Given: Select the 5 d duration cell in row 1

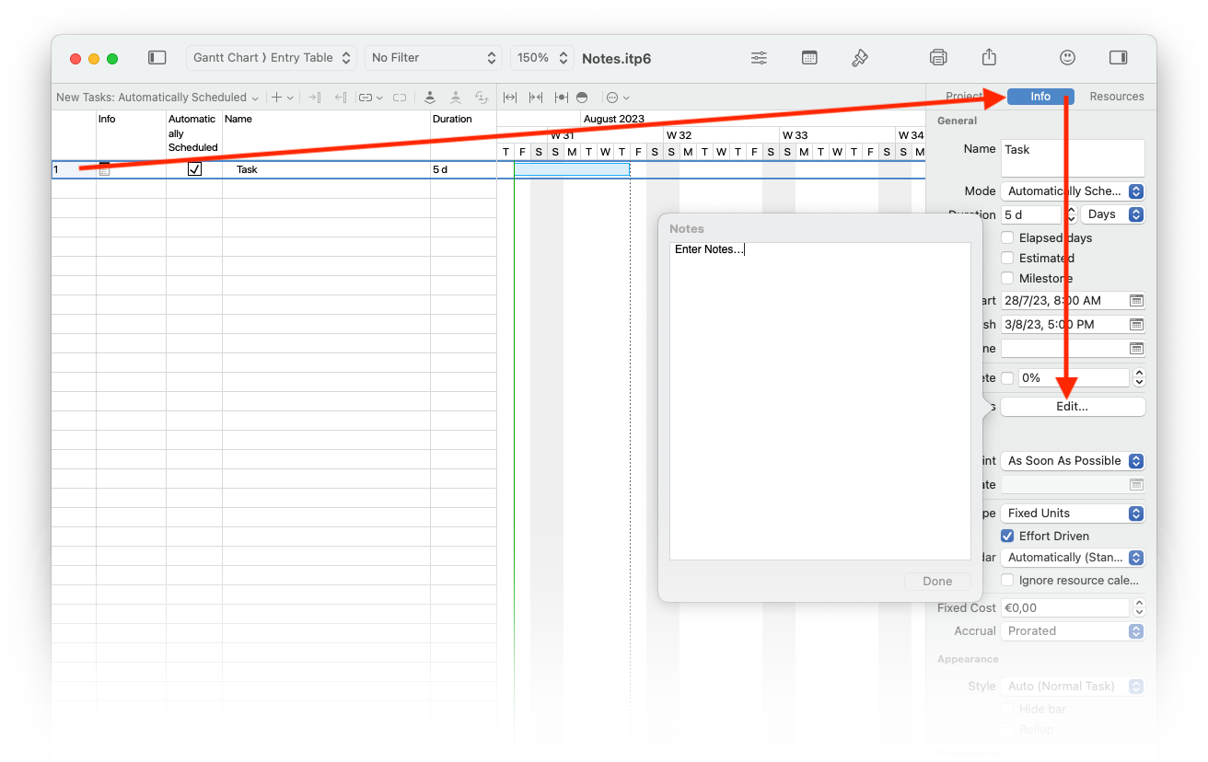Looking at the screenshot, I should pyautogui.click(x=463, y=169).
